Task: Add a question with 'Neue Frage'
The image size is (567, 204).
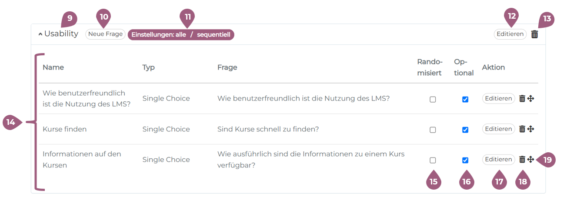Action: pos(106,34)
